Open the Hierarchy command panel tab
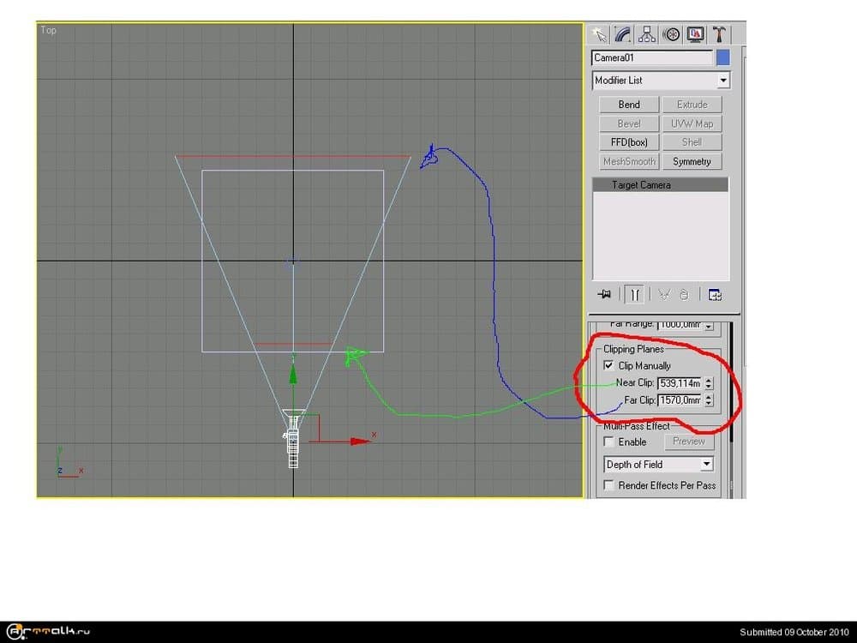The height and width of the screenshot is (643, 857). pos(647,34)
